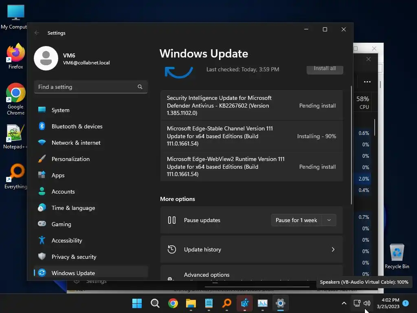
Task: Open Everything search from the taskbar
Action: (227, 303)
